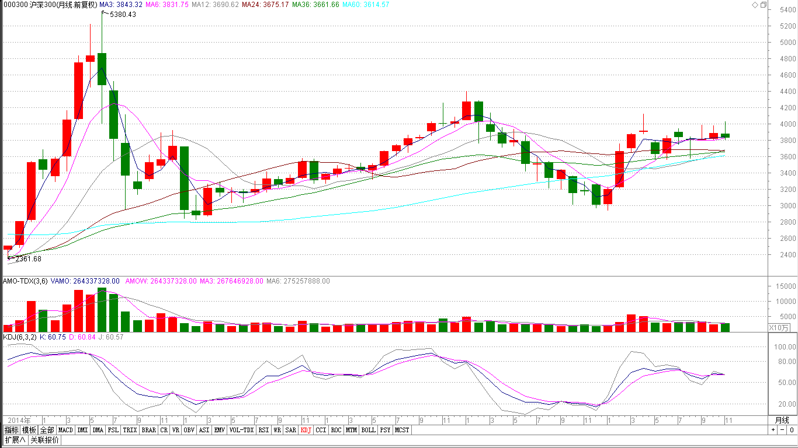Click the 2361.68 low price annotation
This screenshot has height=448, width=798.
tap(28, 259)
